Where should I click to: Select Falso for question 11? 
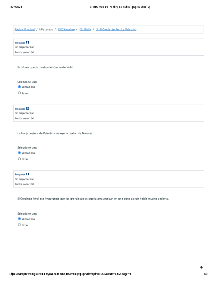click(19, 93)
